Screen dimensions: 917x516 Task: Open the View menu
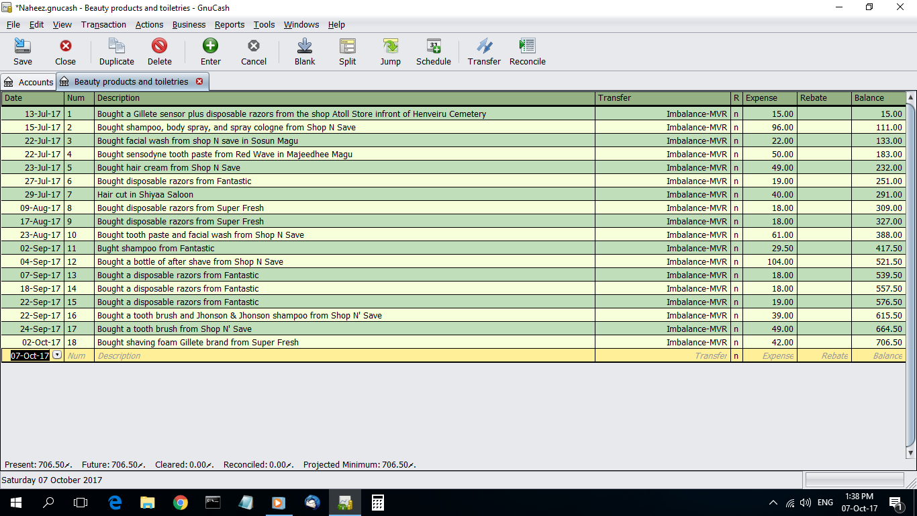pyautogui.click(x=62, y=24)
